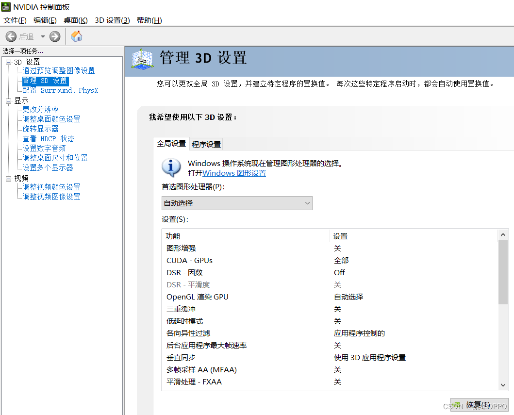This screenshot has width=514, height=415.
Task: Click the Forward arrow toolbar button
Action: pyautogui.click(x=55, y=36)
